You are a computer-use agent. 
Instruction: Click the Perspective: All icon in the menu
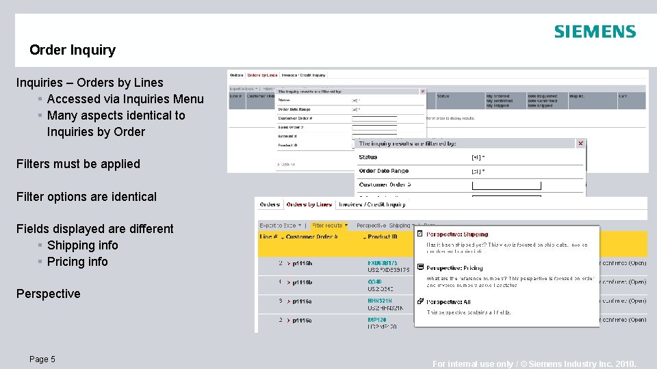pos(420,301)
